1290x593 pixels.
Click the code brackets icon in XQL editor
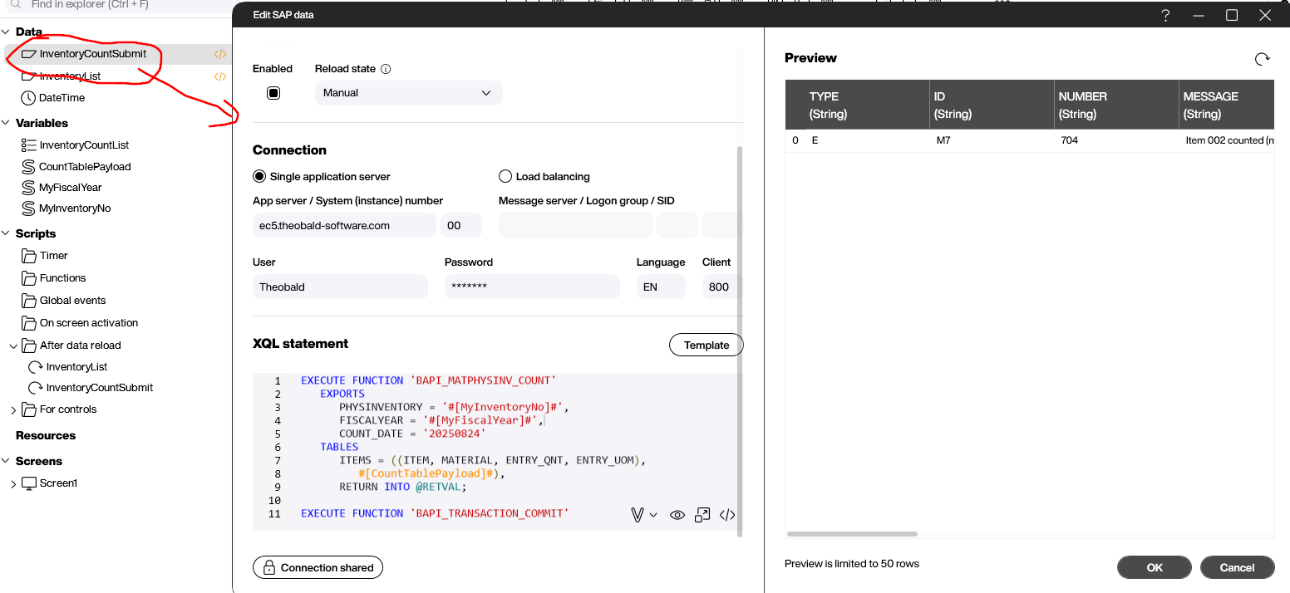727,515
